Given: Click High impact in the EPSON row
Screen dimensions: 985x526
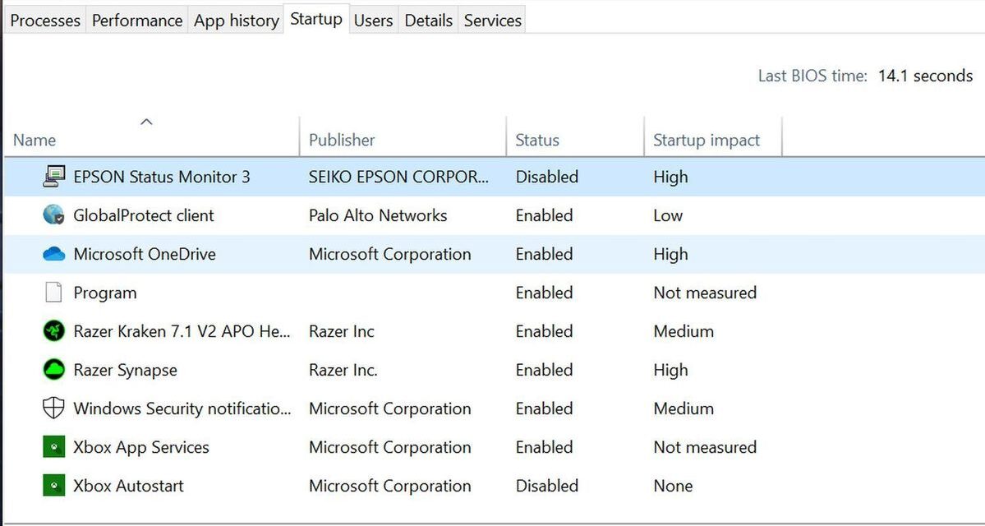Looking at the screenshot, I should click(670, 178).
